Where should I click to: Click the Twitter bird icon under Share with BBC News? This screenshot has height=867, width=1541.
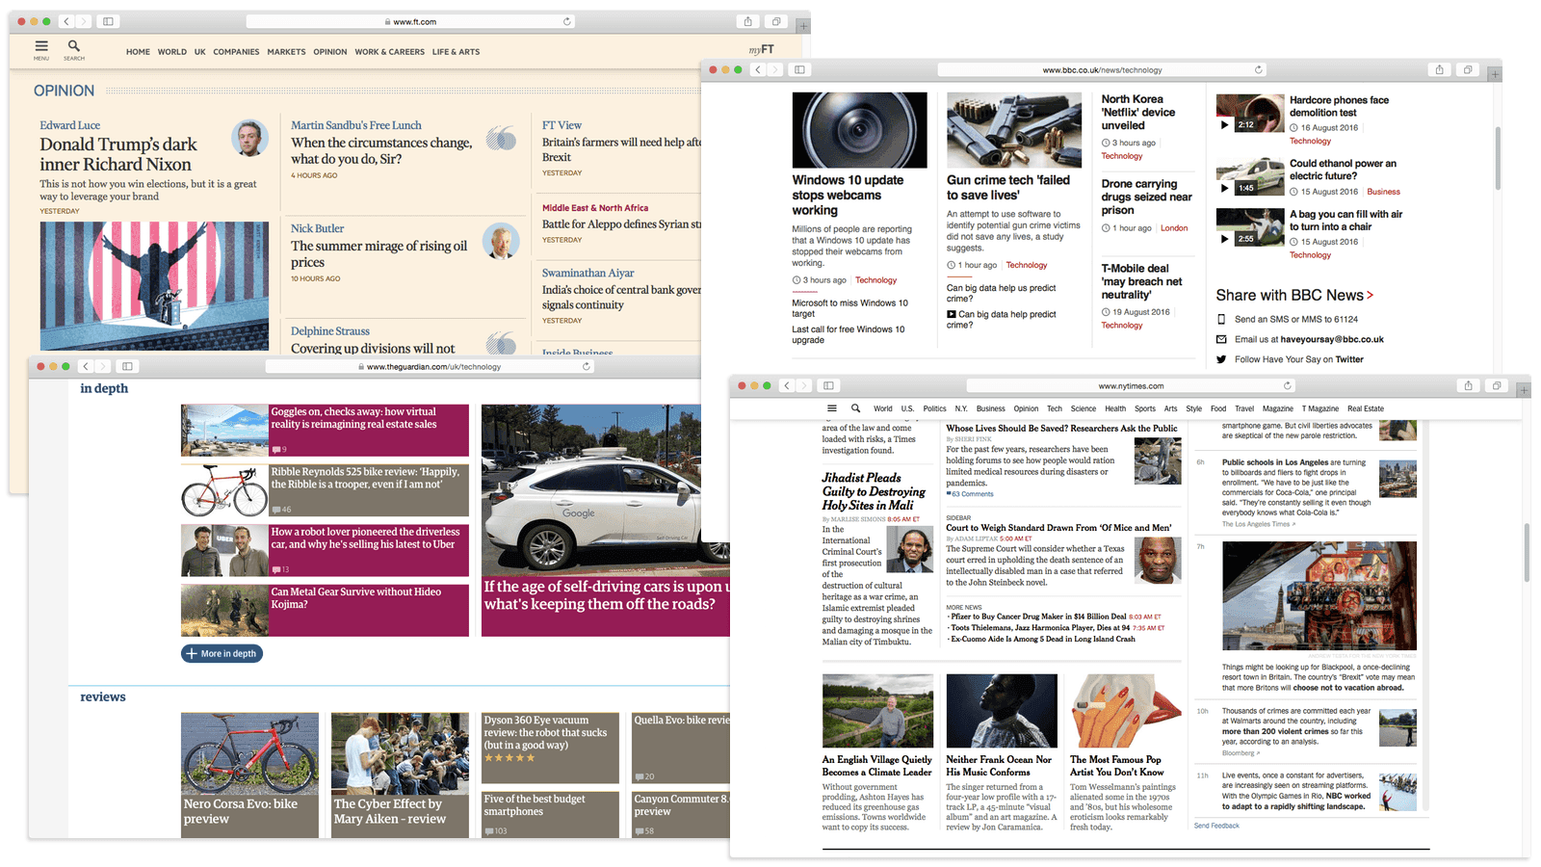pyautogui.click(x=1219, y=358)
